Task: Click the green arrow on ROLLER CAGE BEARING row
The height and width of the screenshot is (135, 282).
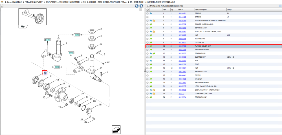Action: pyautogui.click(x=151, y=24)
